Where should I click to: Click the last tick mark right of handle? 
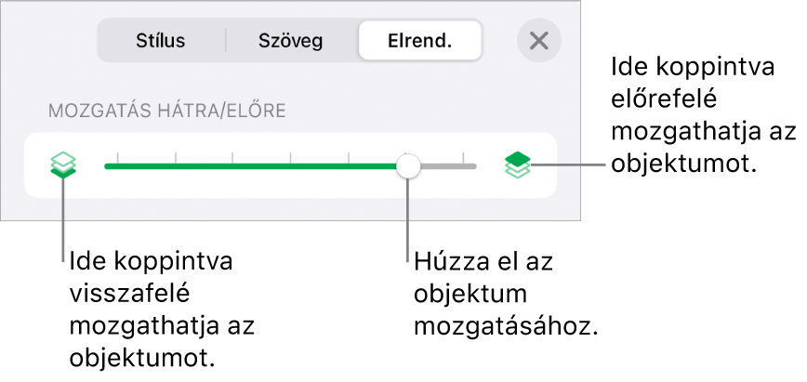(x=463, y=156)
